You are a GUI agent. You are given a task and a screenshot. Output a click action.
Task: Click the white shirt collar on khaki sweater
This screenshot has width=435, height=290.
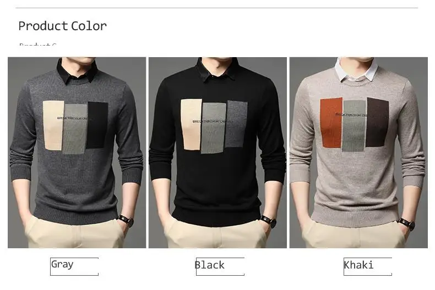point(356,70)
